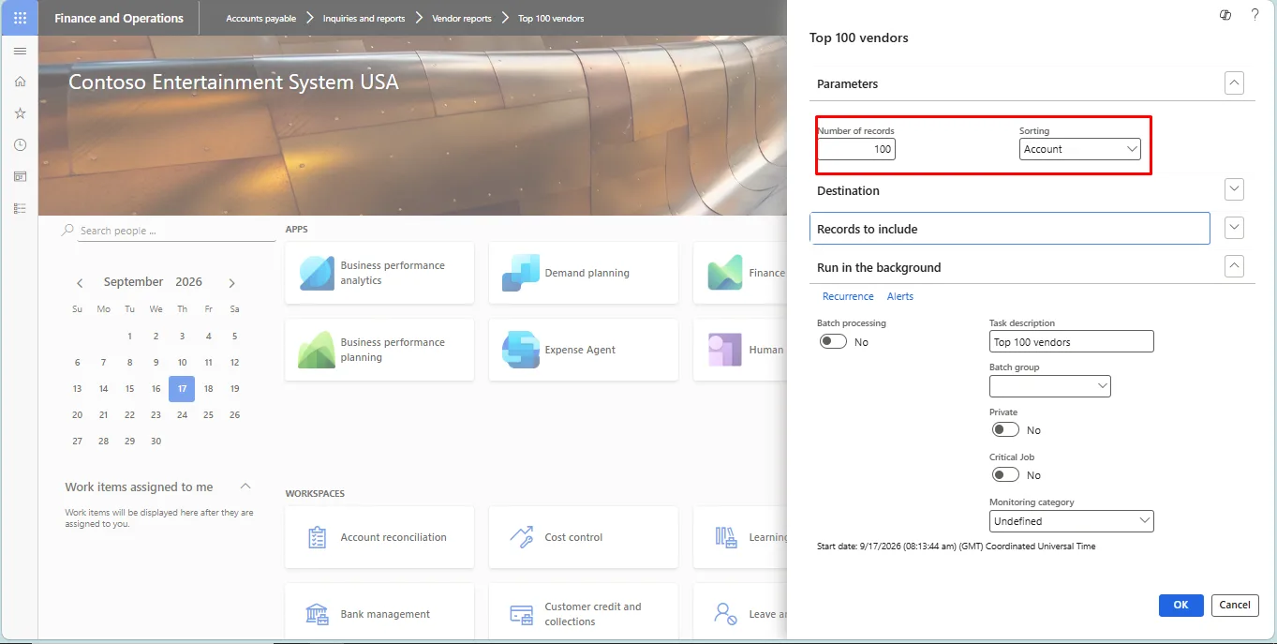The width and height of the screenshot is (1277, 644).
Task: Click Cancel button
Action: pyautogui.click(x=1235, y=605)
